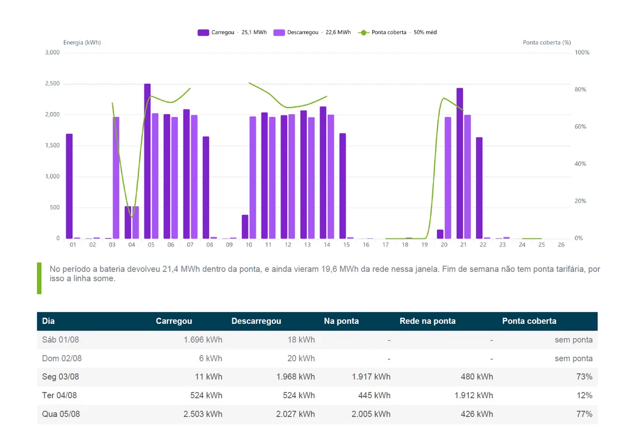620x425 pixels.
Task: Click the Carregou bar for day 01
Action: [x=69, y=186]
